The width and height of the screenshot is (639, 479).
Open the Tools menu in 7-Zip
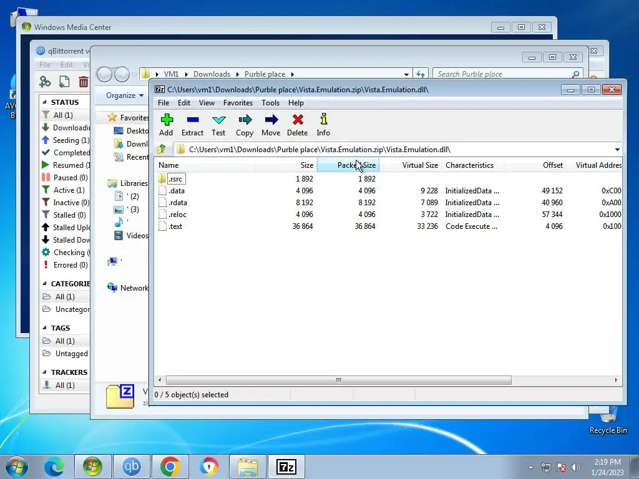tap(271, 103)
